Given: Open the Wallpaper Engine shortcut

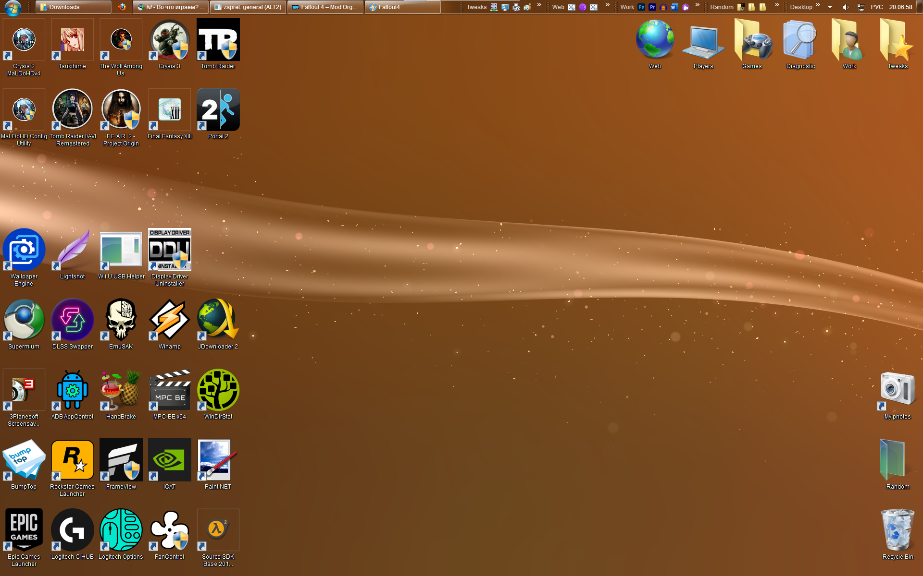Looking at the screenshot, I should point(24,250).
